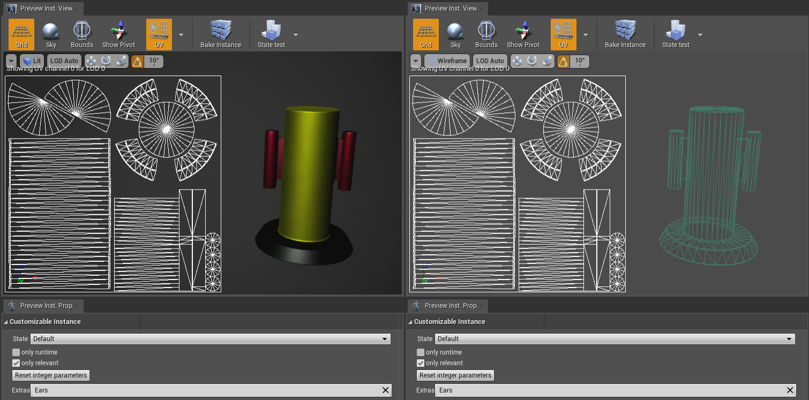Clear the 'Ears' extras field in right panel
This screenshot has width=809, height=400.
click(x=790, y=390)
